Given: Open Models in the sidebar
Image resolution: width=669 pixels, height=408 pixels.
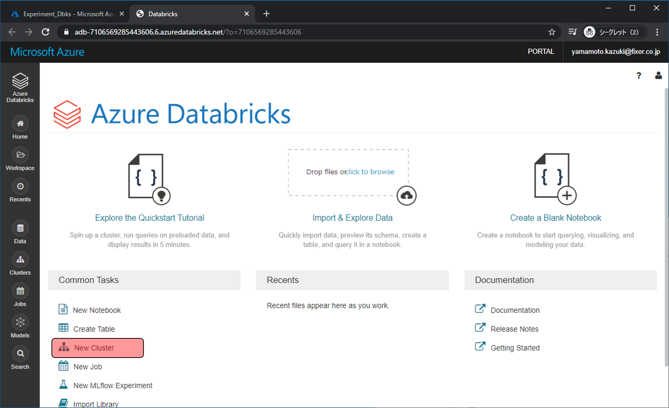Looking at the screenshot, I should point(20,326).
